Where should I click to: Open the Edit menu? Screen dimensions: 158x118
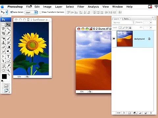[37, 7]
